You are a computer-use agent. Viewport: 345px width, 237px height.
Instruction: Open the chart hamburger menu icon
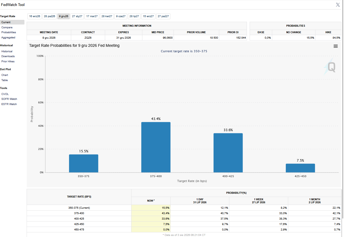coord(335,46)
